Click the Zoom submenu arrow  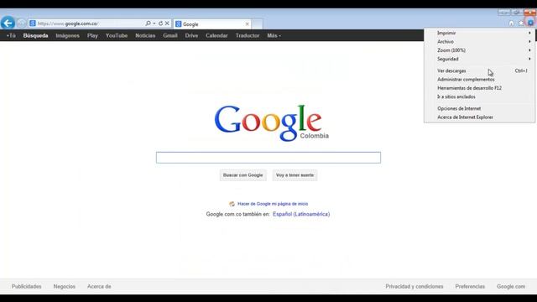point(529,50)
